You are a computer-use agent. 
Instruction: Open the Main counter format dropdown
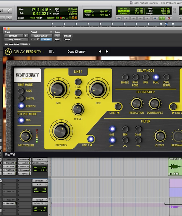pos(50,10)
